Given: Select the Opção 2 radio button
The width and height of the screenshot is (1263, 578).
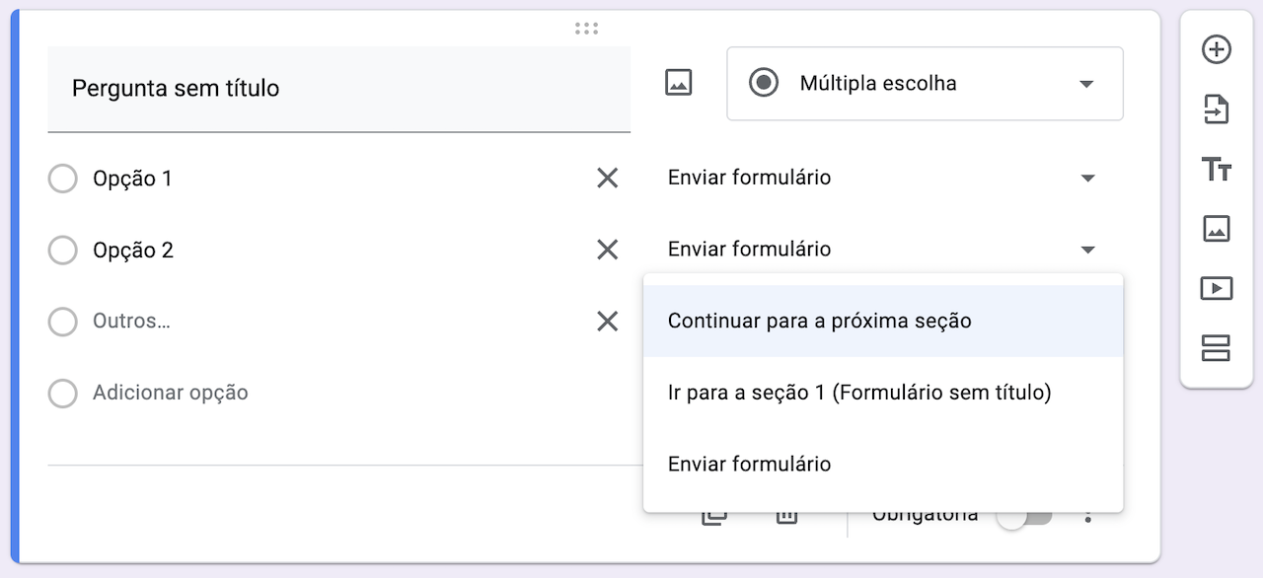Looking at the screenshot, I should [62, 251].
